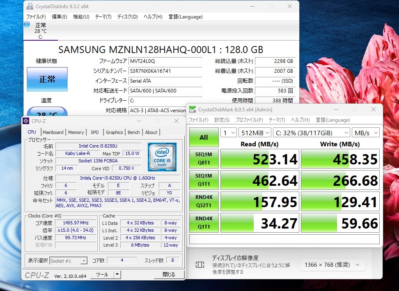Open テーマ(T) menu in CrystalDiskMark
399x291 pixels.
click(x=277, y=120)
